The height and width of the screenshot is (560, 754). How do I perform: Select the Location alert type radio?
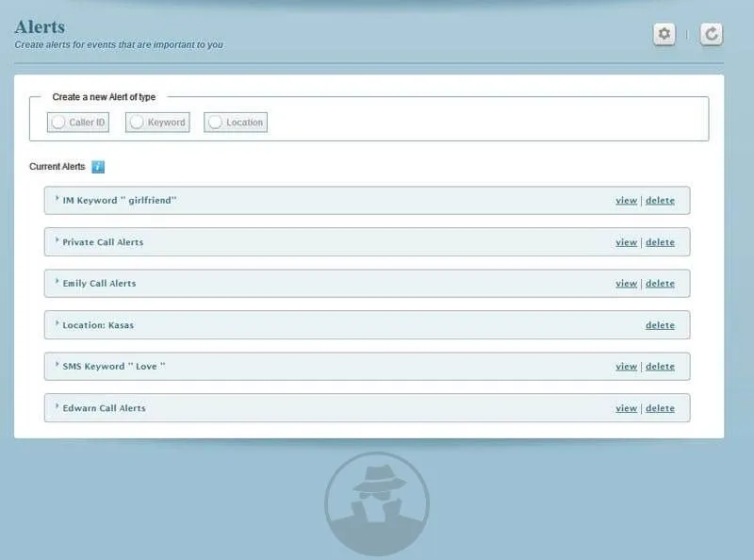point(215,123)
